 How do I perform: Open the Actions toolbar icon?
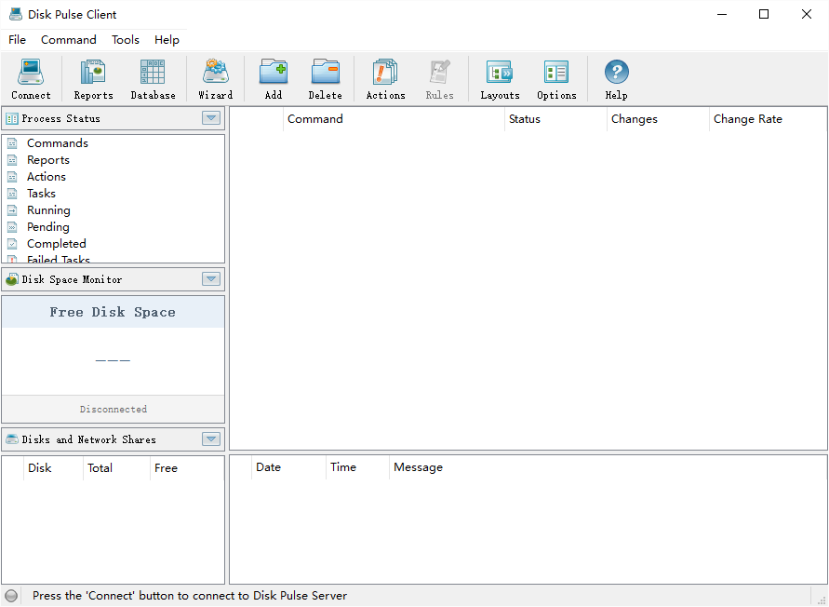coord(385,72)
